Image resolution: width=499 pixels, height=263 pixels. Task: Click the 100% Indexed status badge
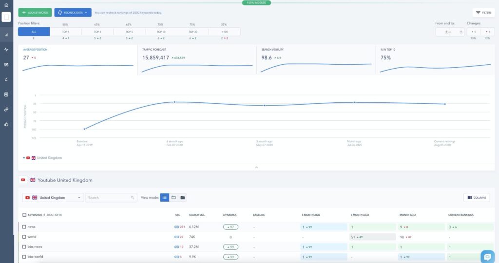point(256,2)
